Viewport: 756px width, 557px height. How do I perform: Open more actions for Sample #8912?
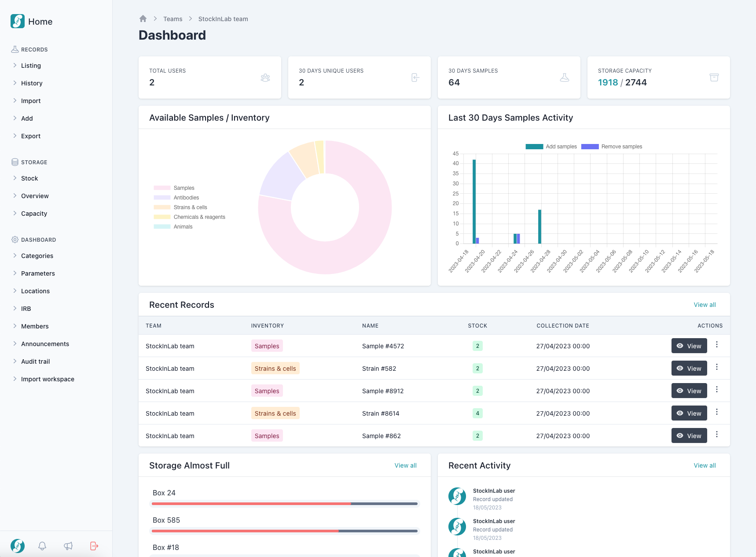click(717, 390)
